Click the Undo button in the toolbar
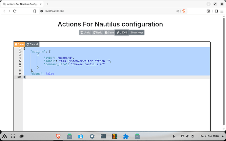The width and height of the screenshot is (226, 141). (x=85, y=32)
